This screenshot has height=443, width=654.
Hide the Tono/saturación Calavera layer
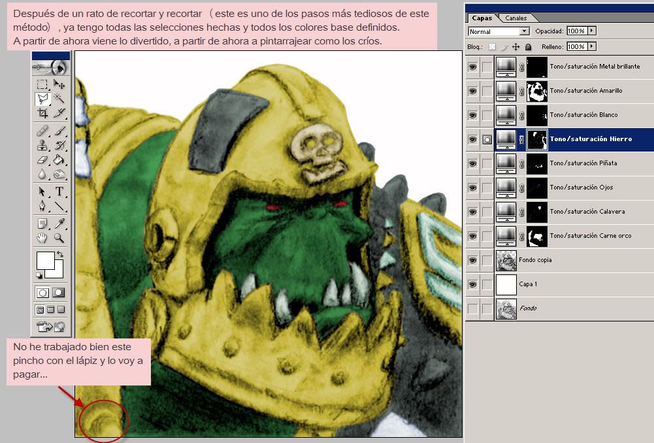(x=472, y=212)
